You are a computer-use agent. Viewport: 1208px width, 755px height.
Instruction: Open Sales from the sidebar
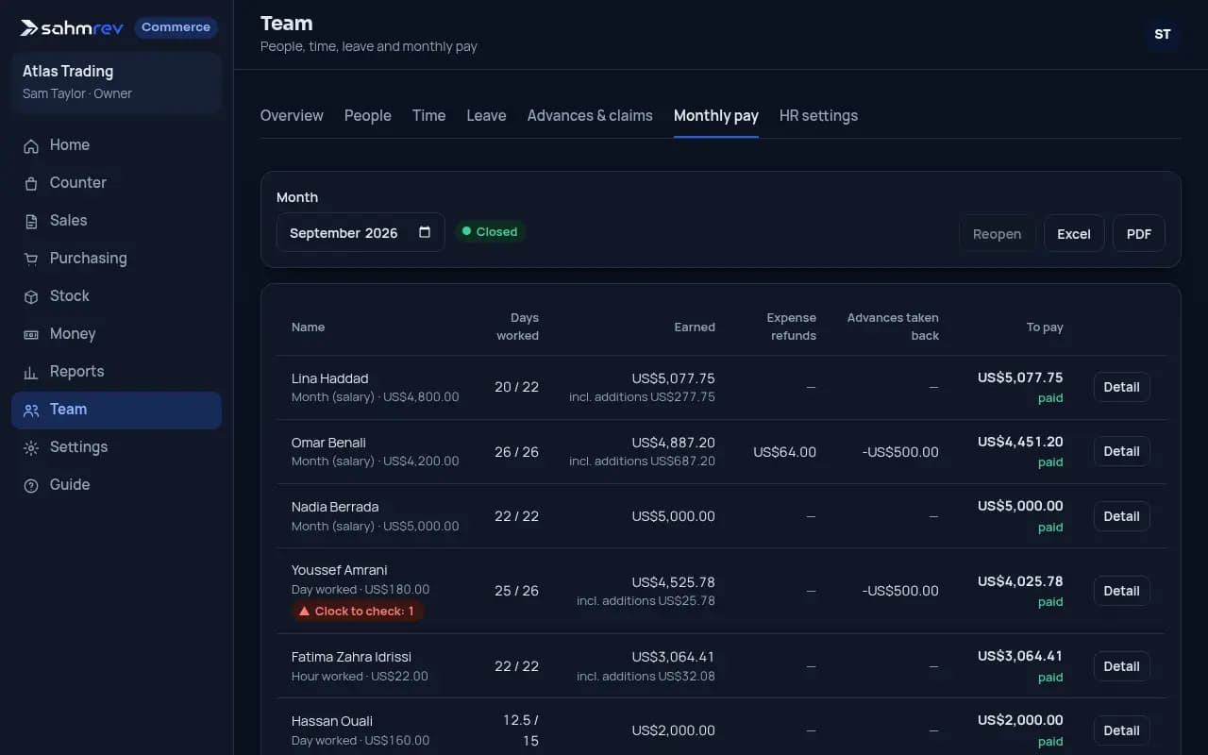pyautogui.click(x=116, y=221)
